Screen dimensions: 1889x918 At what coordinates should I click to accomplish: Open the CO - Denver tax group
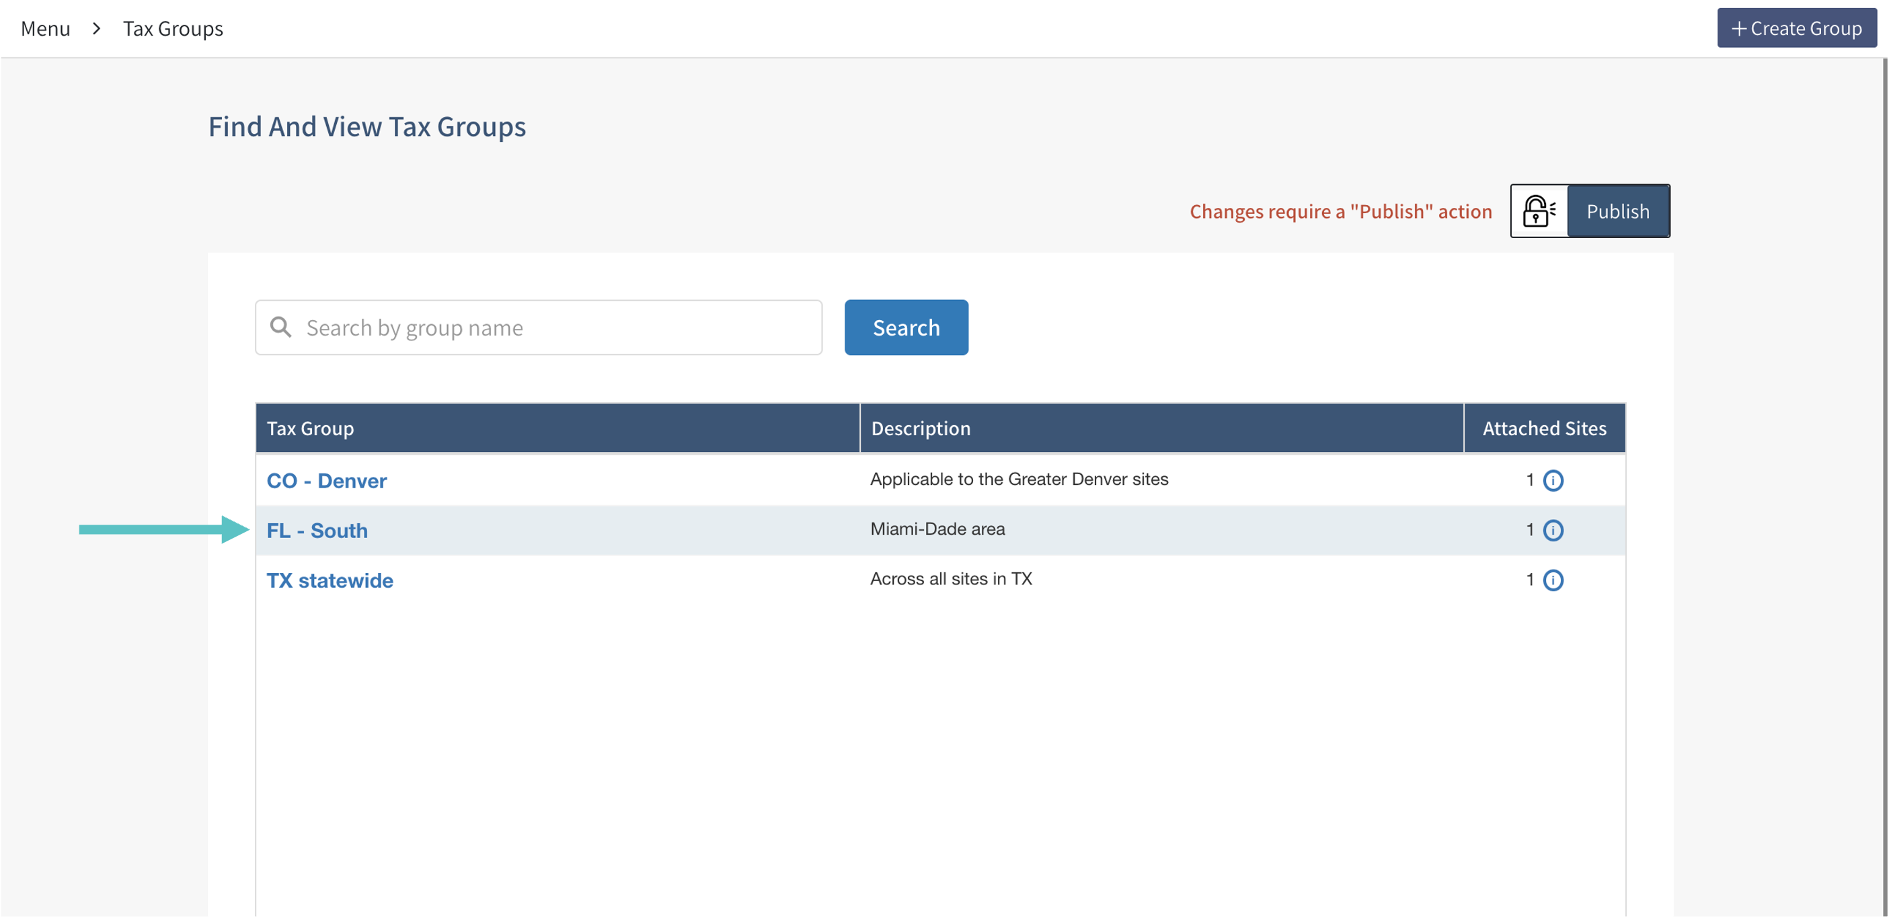click(326, 481)
